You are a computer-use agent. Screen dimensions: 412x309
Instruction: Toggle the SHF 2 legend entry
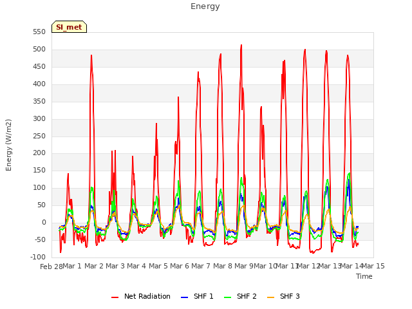click(x=240, y=296)
